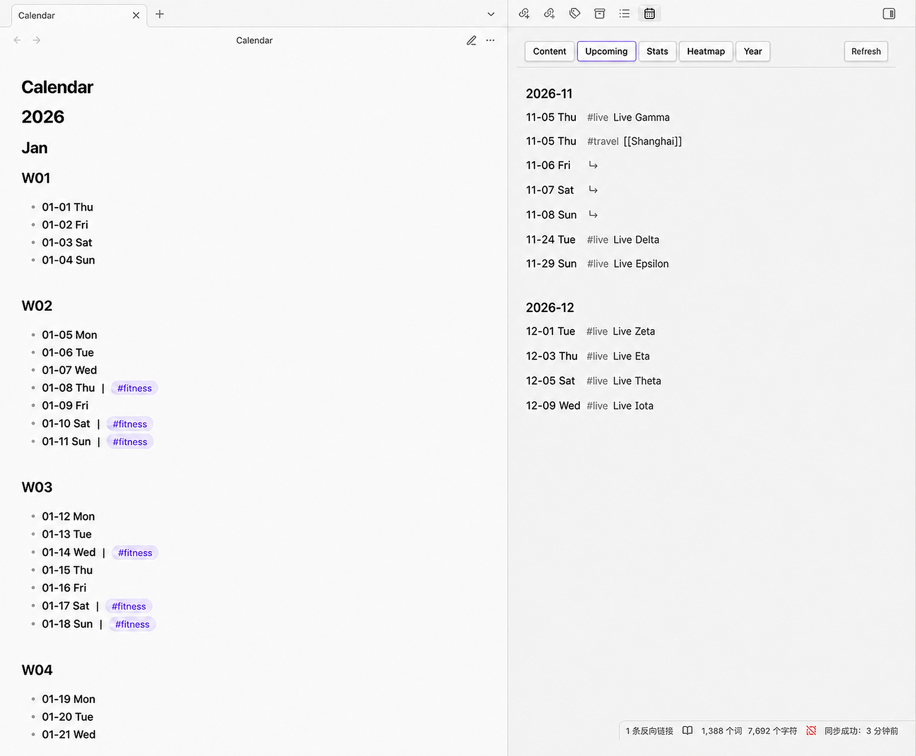Click the 01-21 Wed list item

coord(68,735)
